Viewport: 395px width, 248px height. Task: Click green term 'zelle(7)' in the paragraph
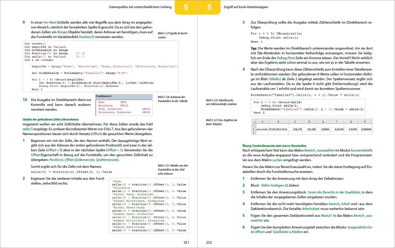pos(28,129)
